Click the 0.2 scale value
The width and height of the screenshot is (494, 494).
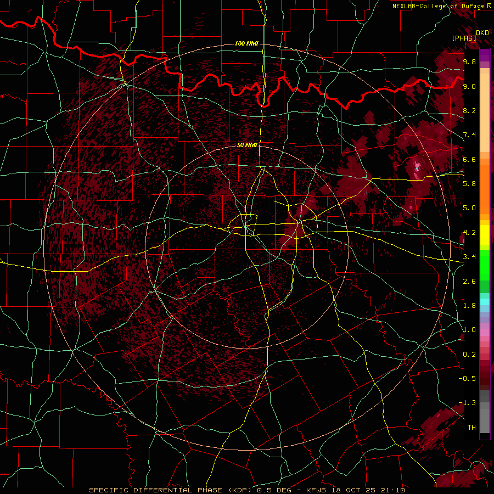point(469,355)
